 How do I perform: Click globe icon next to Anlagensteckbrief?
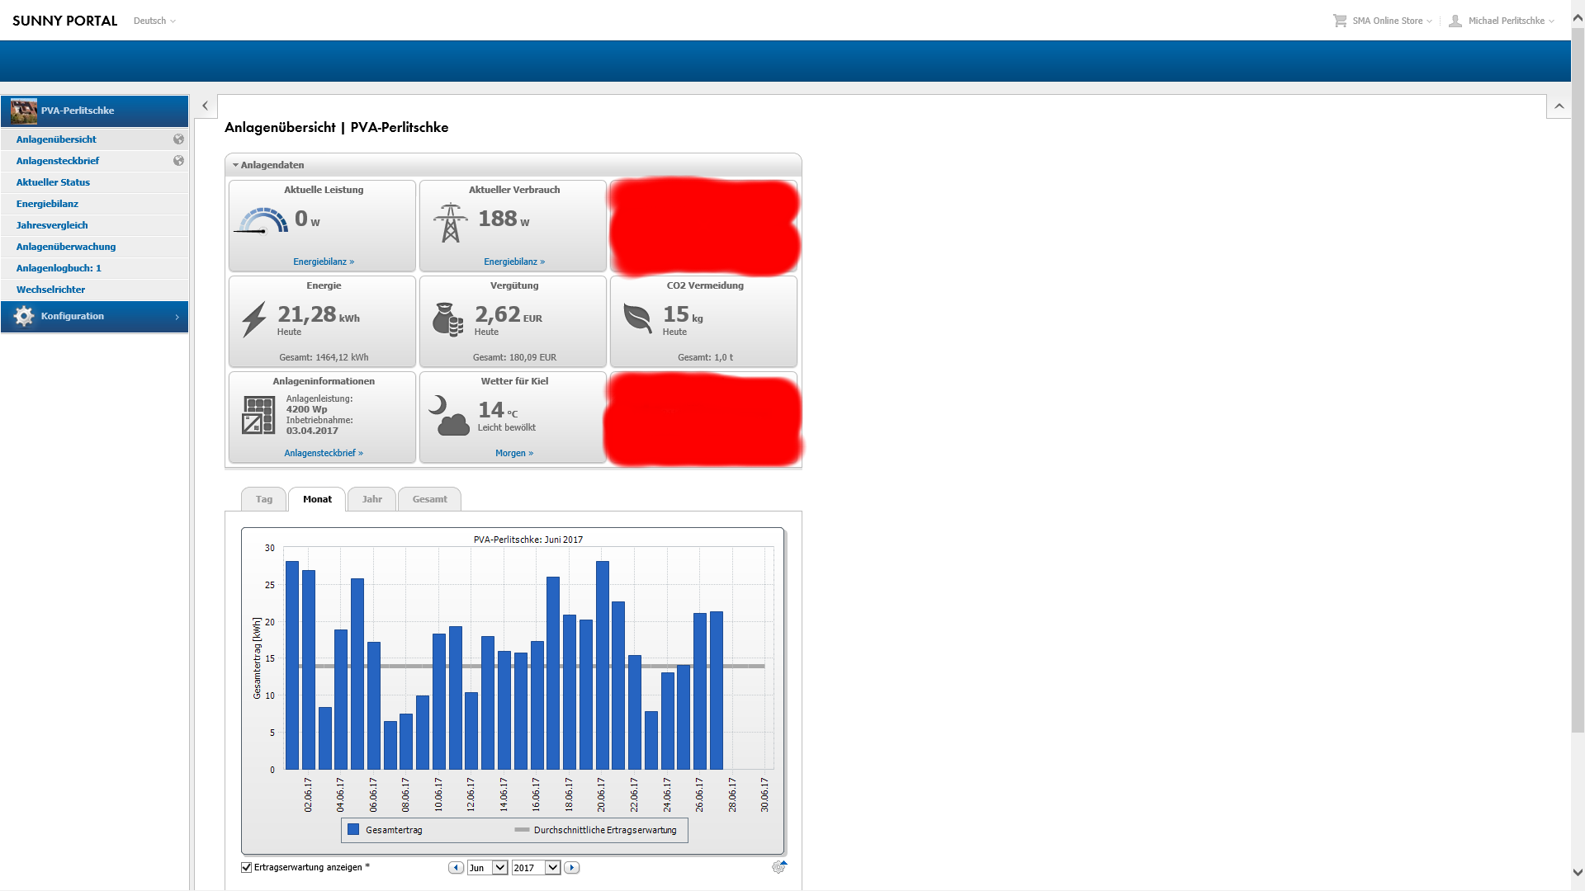pyautogui.click(x=178, y=161)
